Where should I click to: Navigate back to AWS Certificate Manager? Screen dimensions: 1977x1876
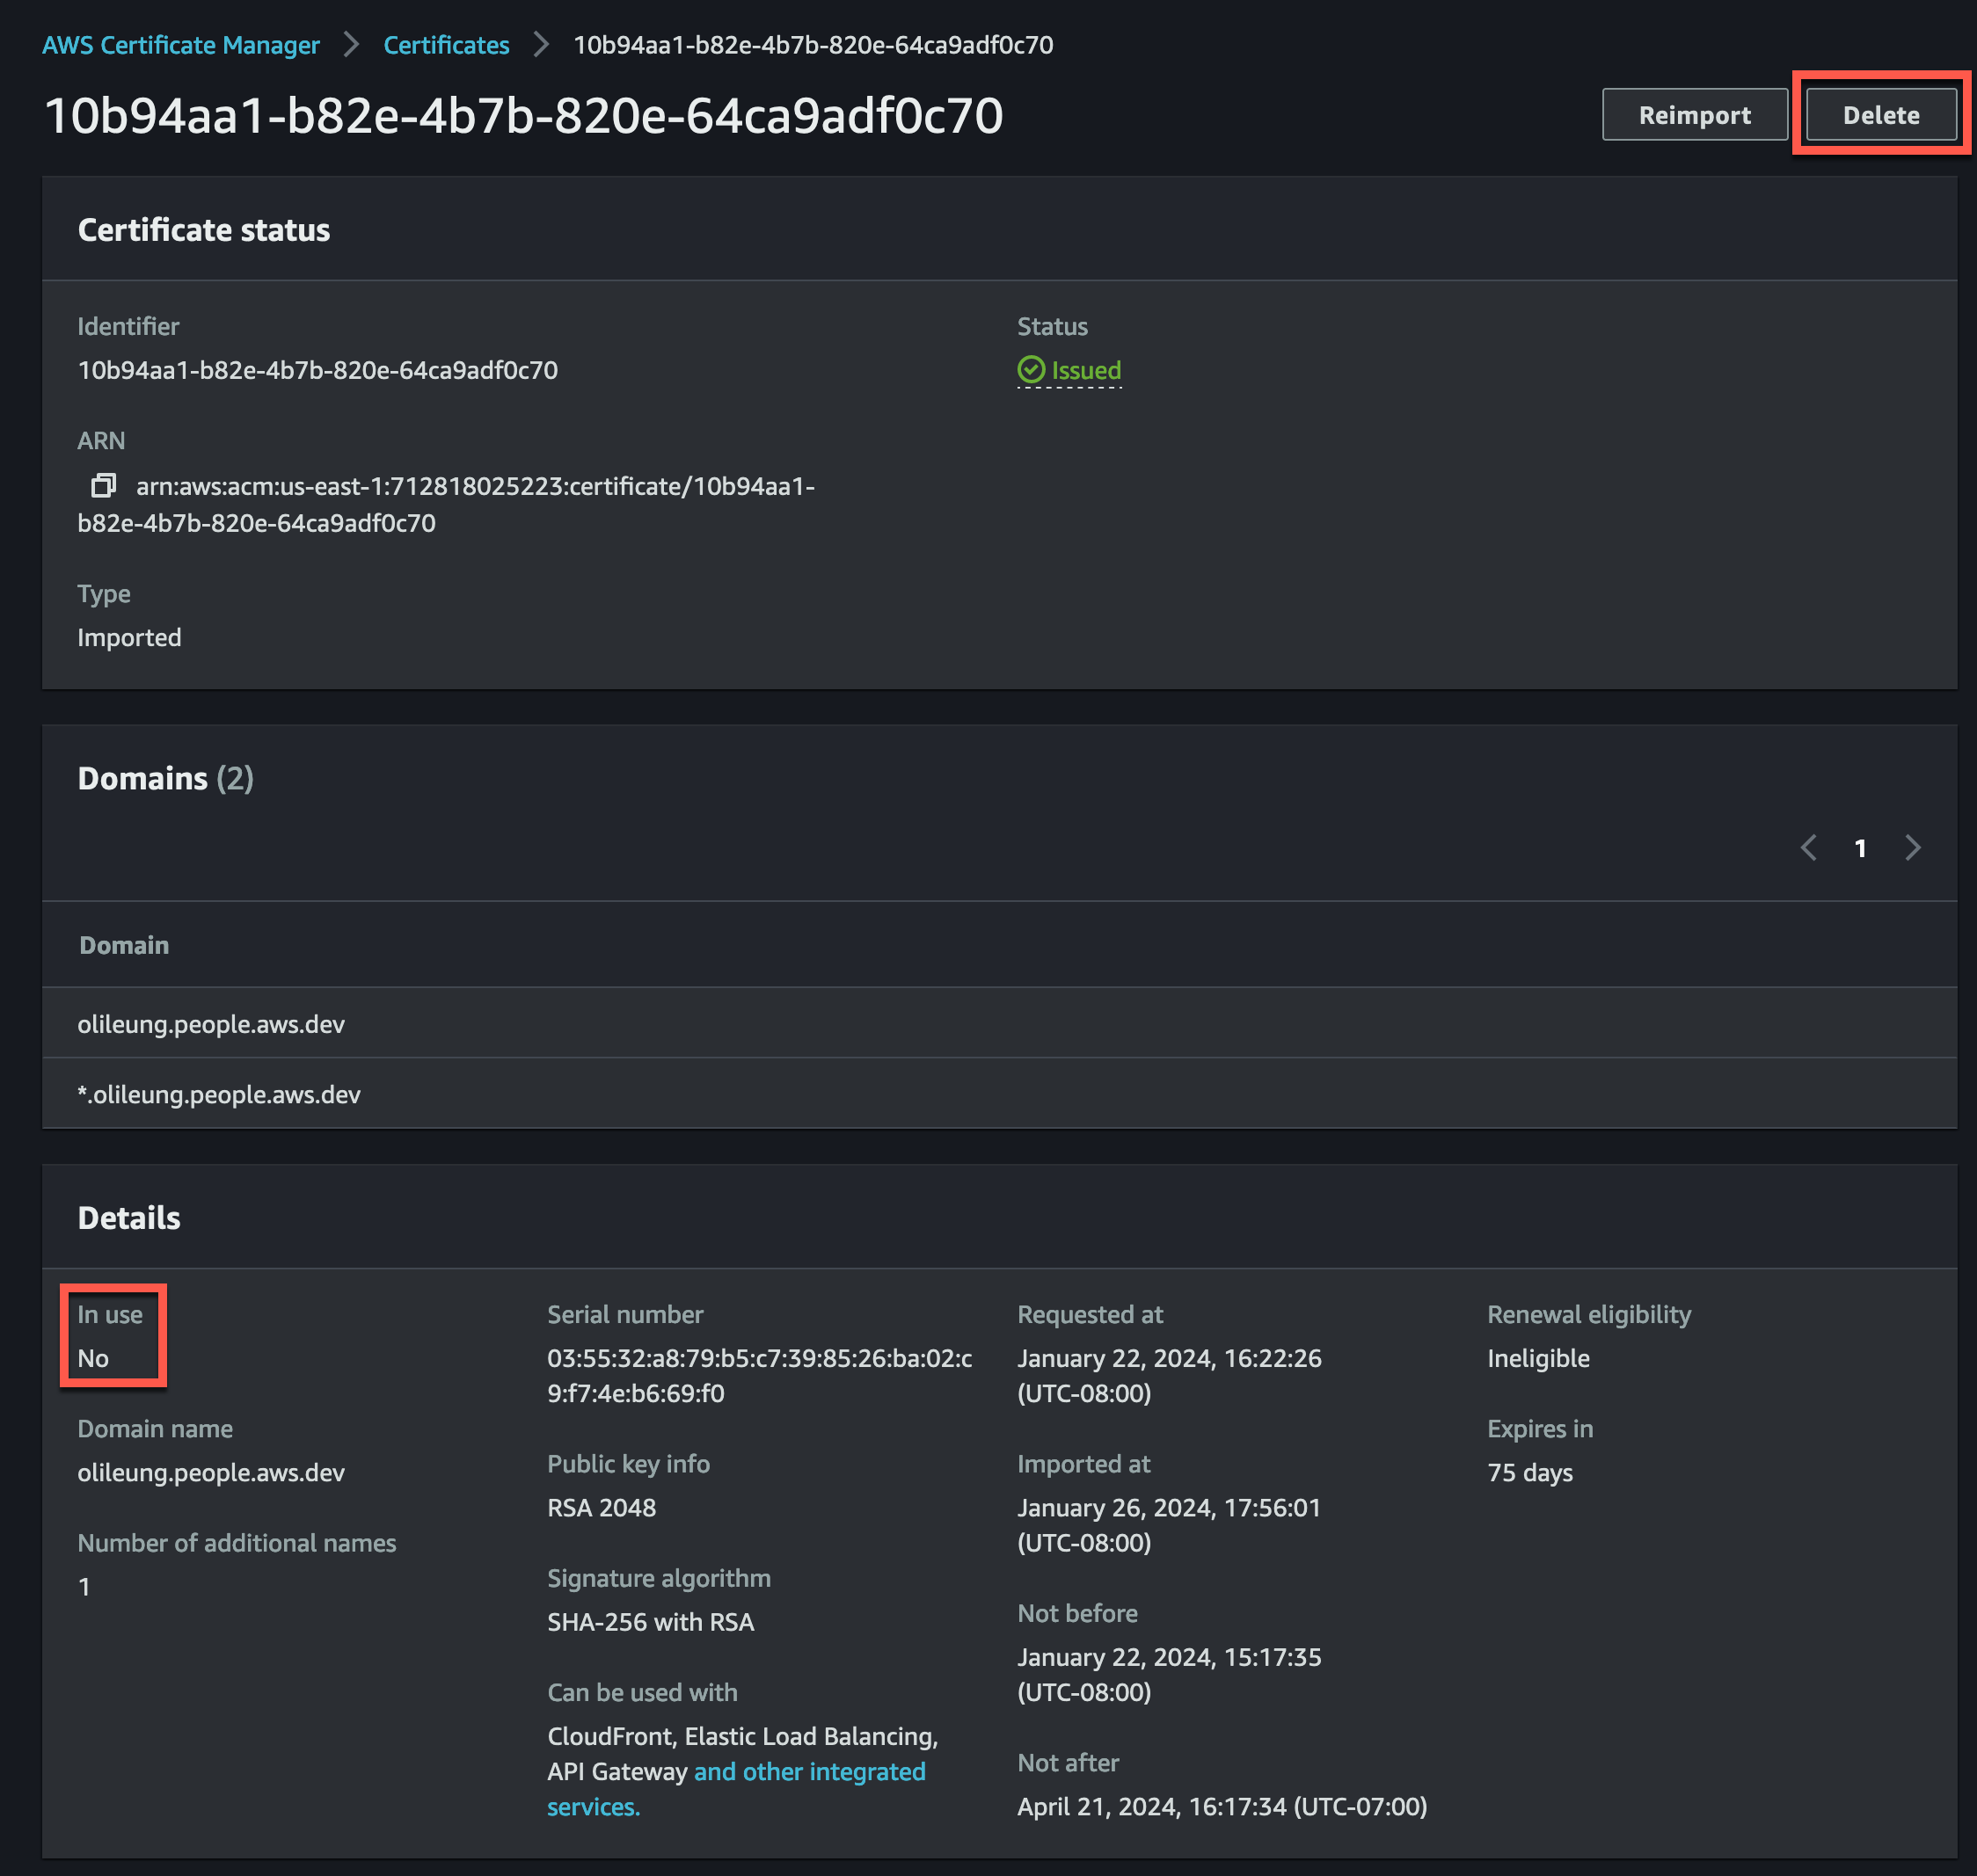click(181, 44)
